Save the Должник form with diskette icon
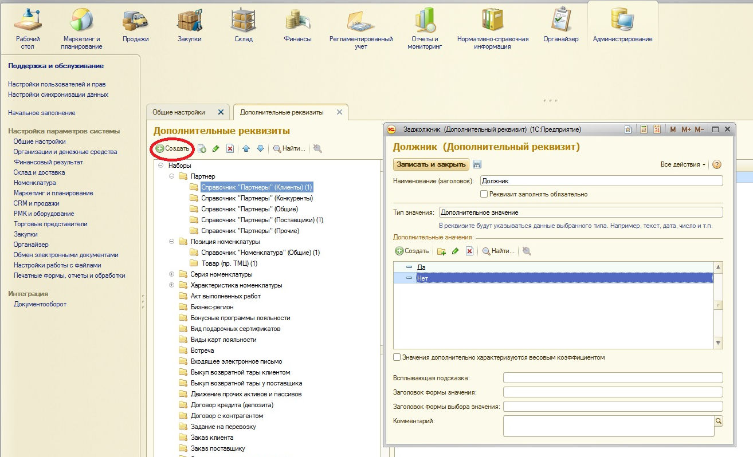 (477, 164)
